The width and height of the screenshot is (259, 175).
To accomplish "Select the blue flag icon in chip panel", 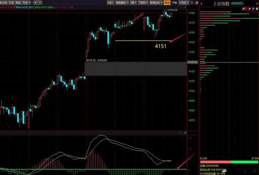I will [x=253, y=9].
